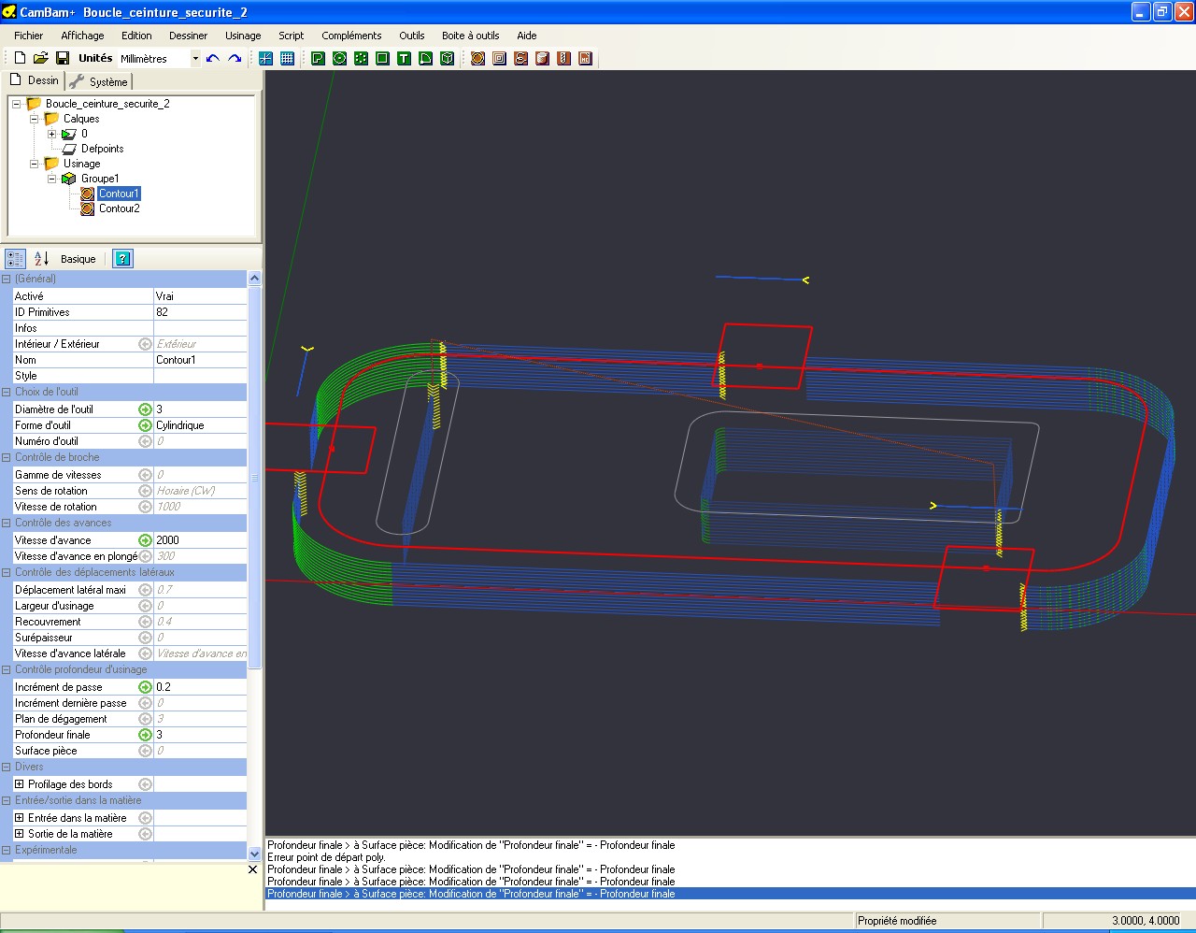This screenshot has width=1196, height=933.
Task: Toggle the grid display icon
Action: tap(287, 58)
